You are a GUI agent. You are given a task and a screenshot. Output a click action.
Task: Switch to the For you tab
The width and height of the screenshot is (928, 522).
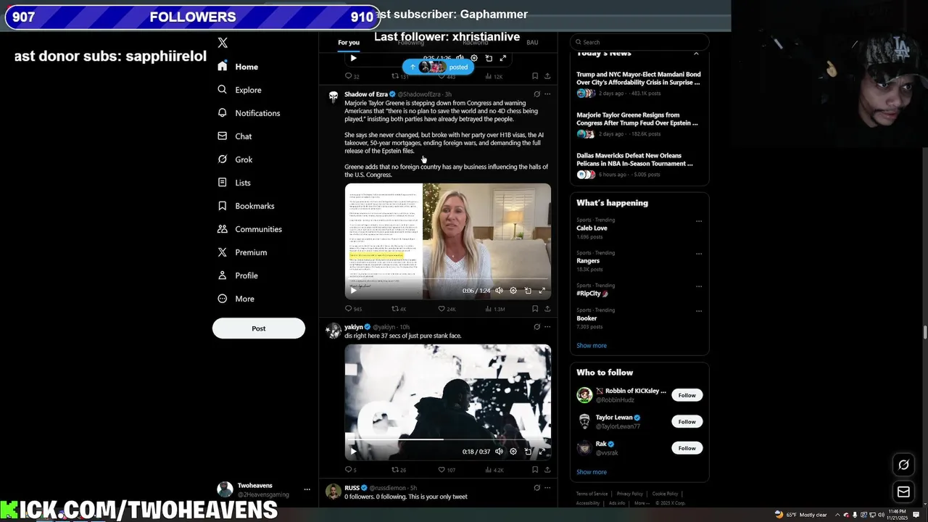tap(349, 42)
